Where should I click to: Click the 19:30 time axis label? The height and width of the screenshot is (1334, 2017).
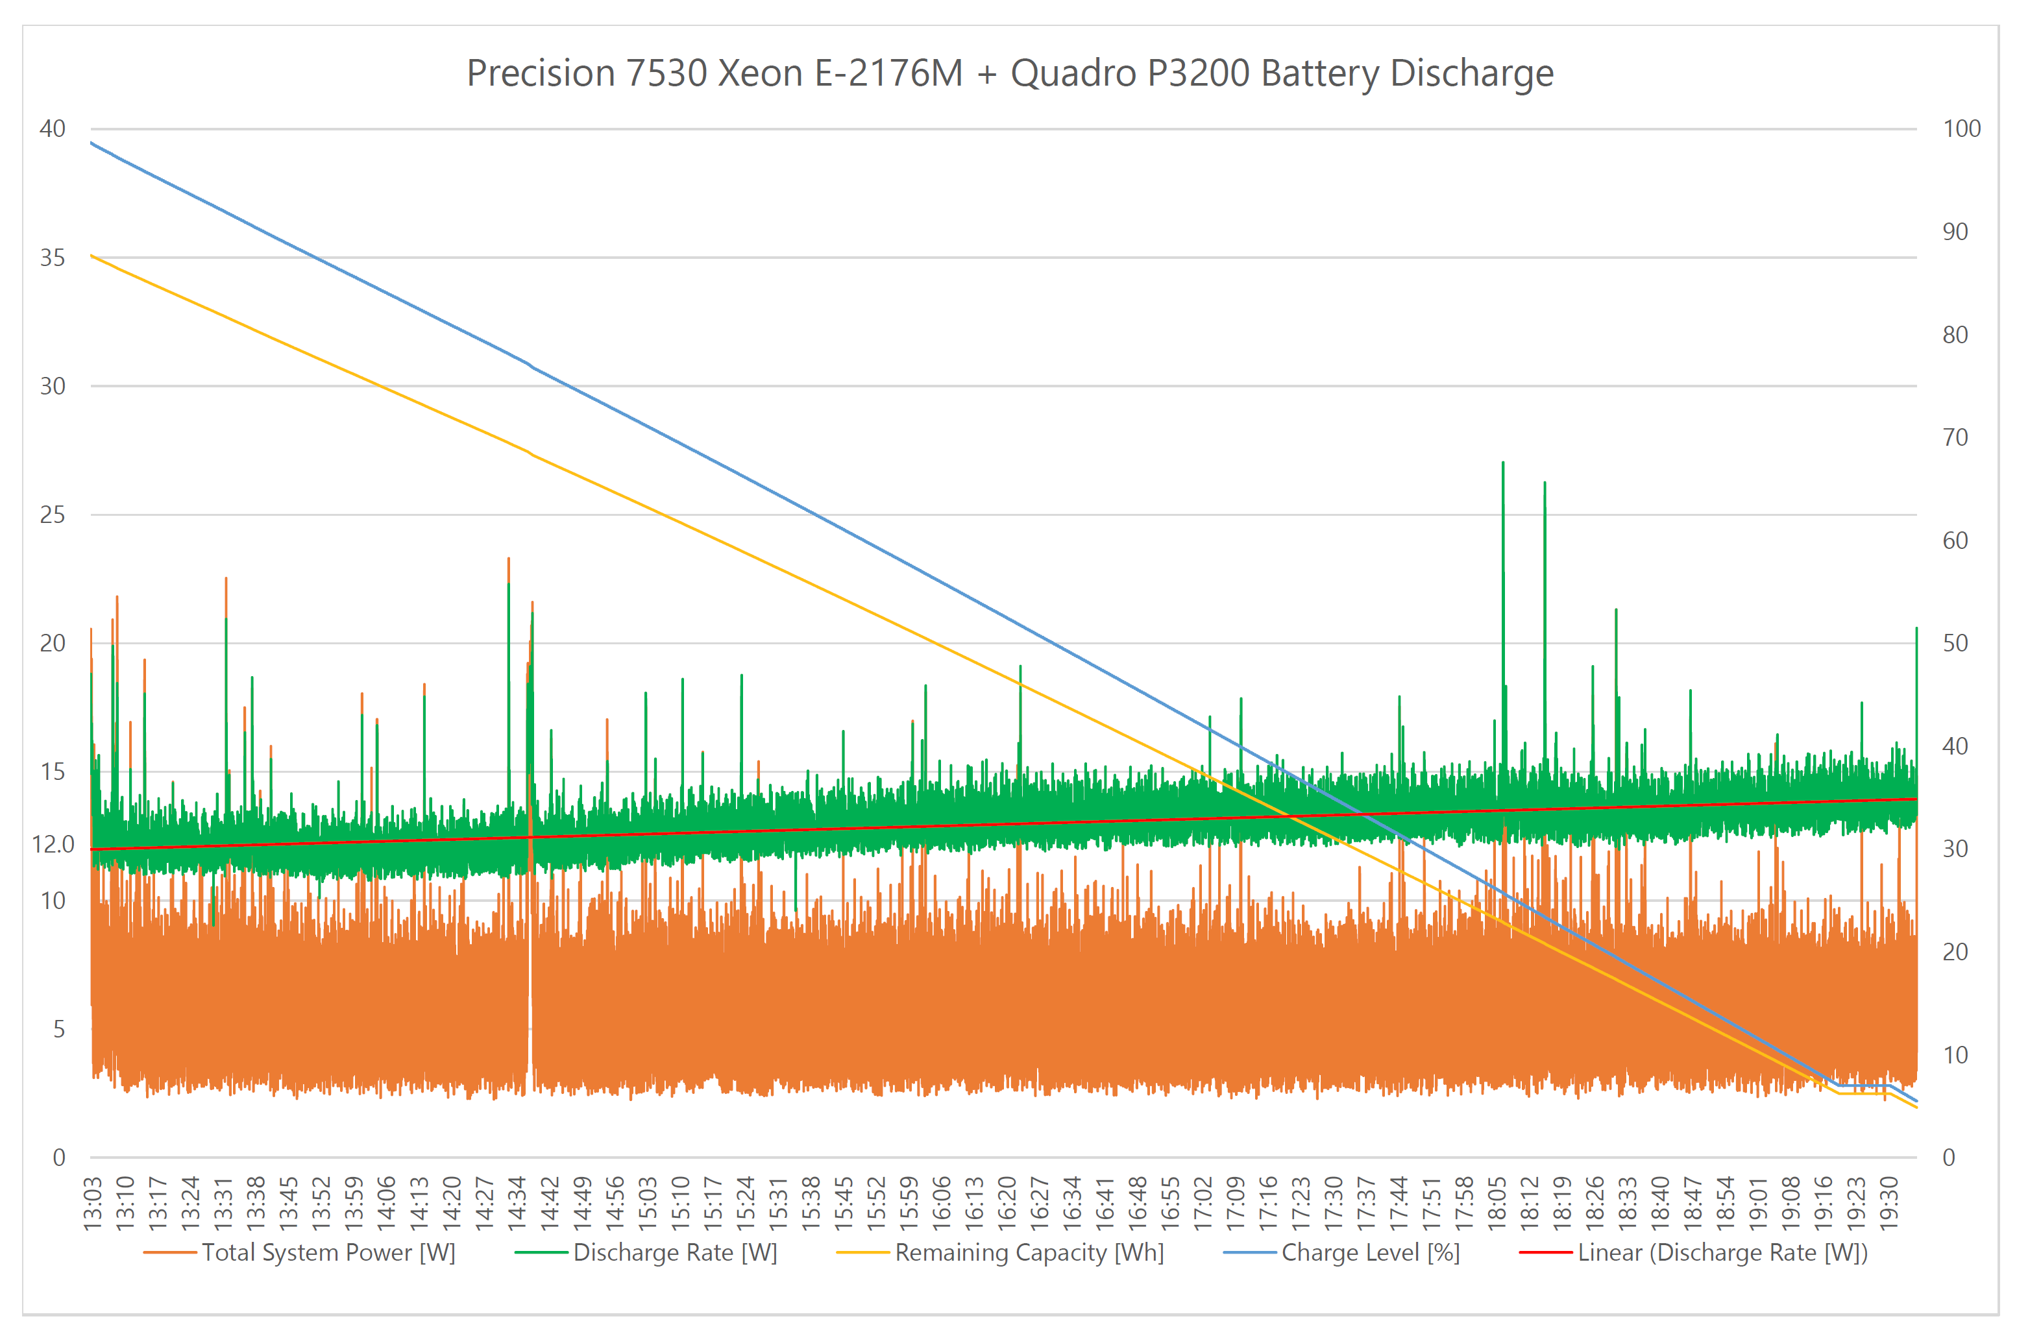click(1888, 1203)
